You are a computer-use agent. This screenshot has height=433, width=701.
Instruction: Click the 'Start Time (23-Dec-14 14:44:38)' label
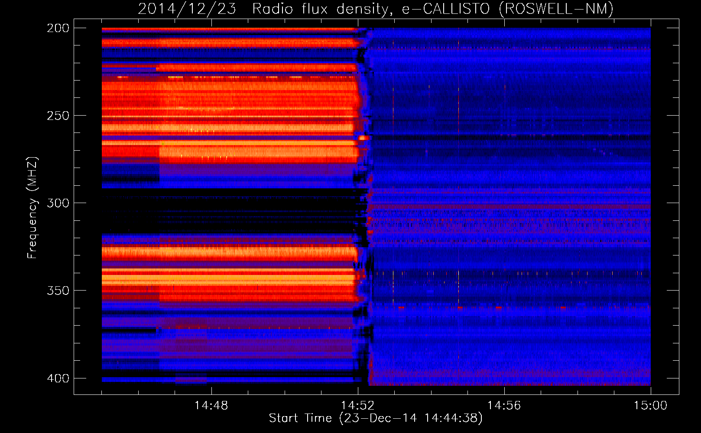click(376, 418)
